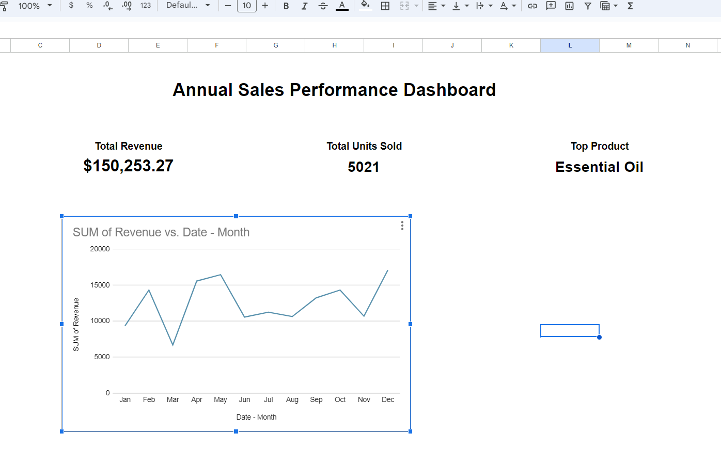
Task: Click the merge cells icon
Action: tap(404, 6)
